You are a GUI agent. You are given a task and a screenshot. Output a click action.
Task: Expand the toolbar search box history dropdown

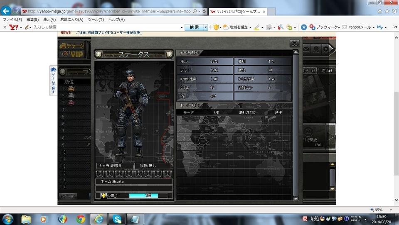(x=182, y=27)
